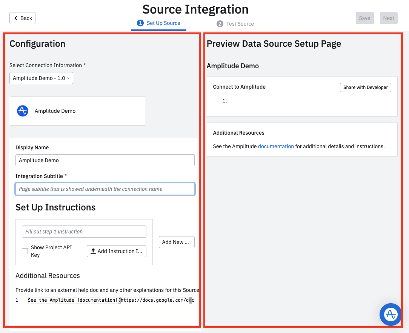Switch to the Set Up Source tab

click(163, 23)
